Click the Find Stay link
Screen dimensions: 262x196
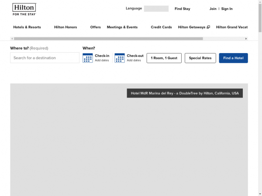coord(182,9)
